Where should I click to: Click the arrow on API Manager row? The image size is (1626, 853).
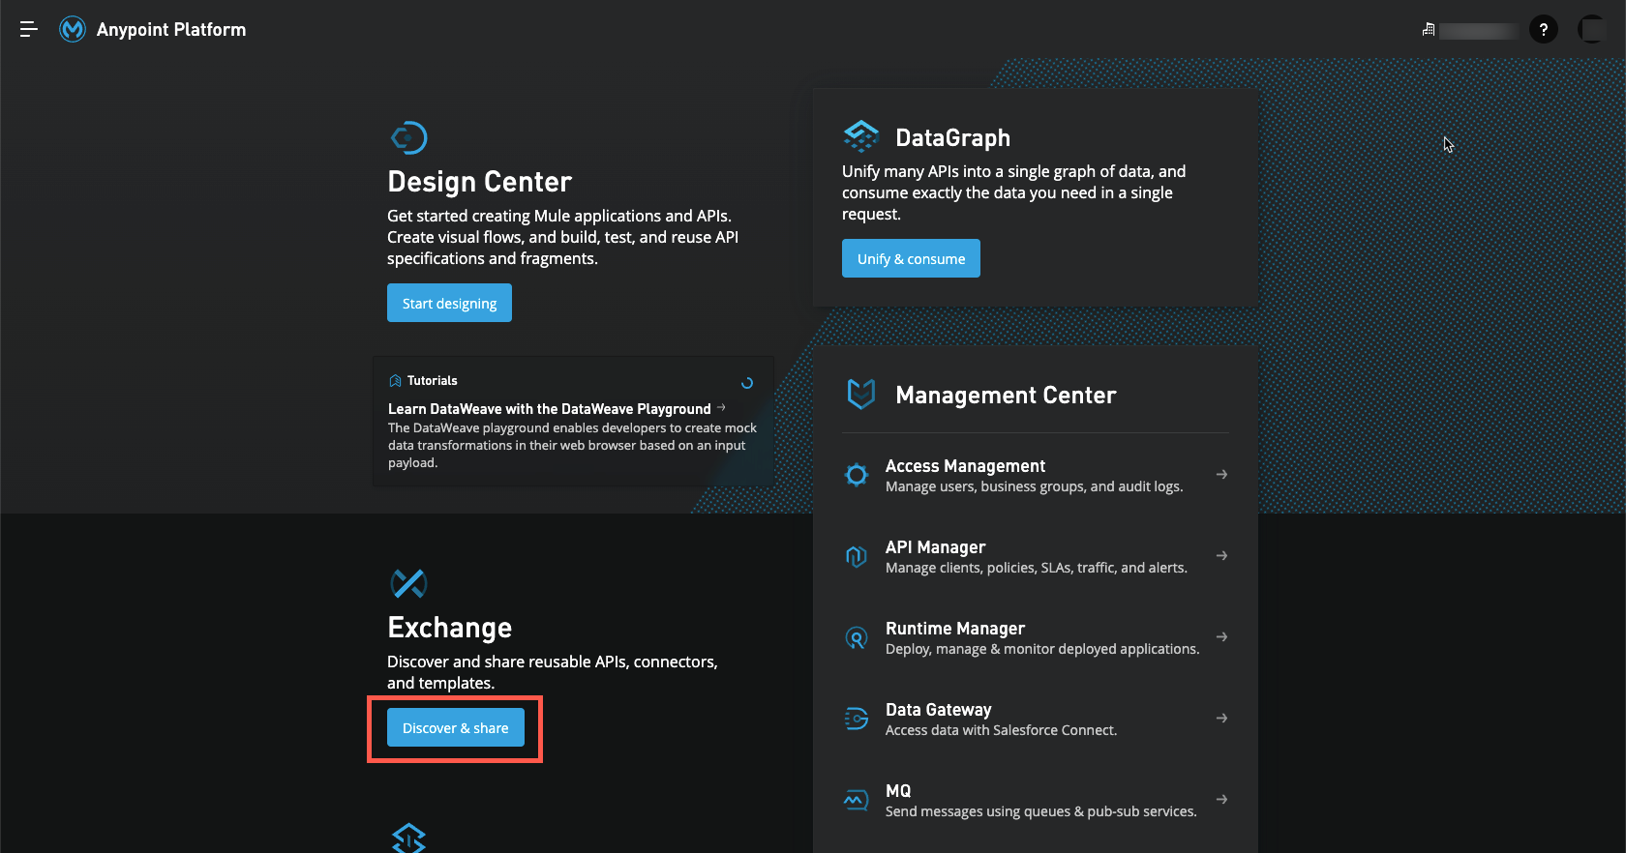point(1221,555)
